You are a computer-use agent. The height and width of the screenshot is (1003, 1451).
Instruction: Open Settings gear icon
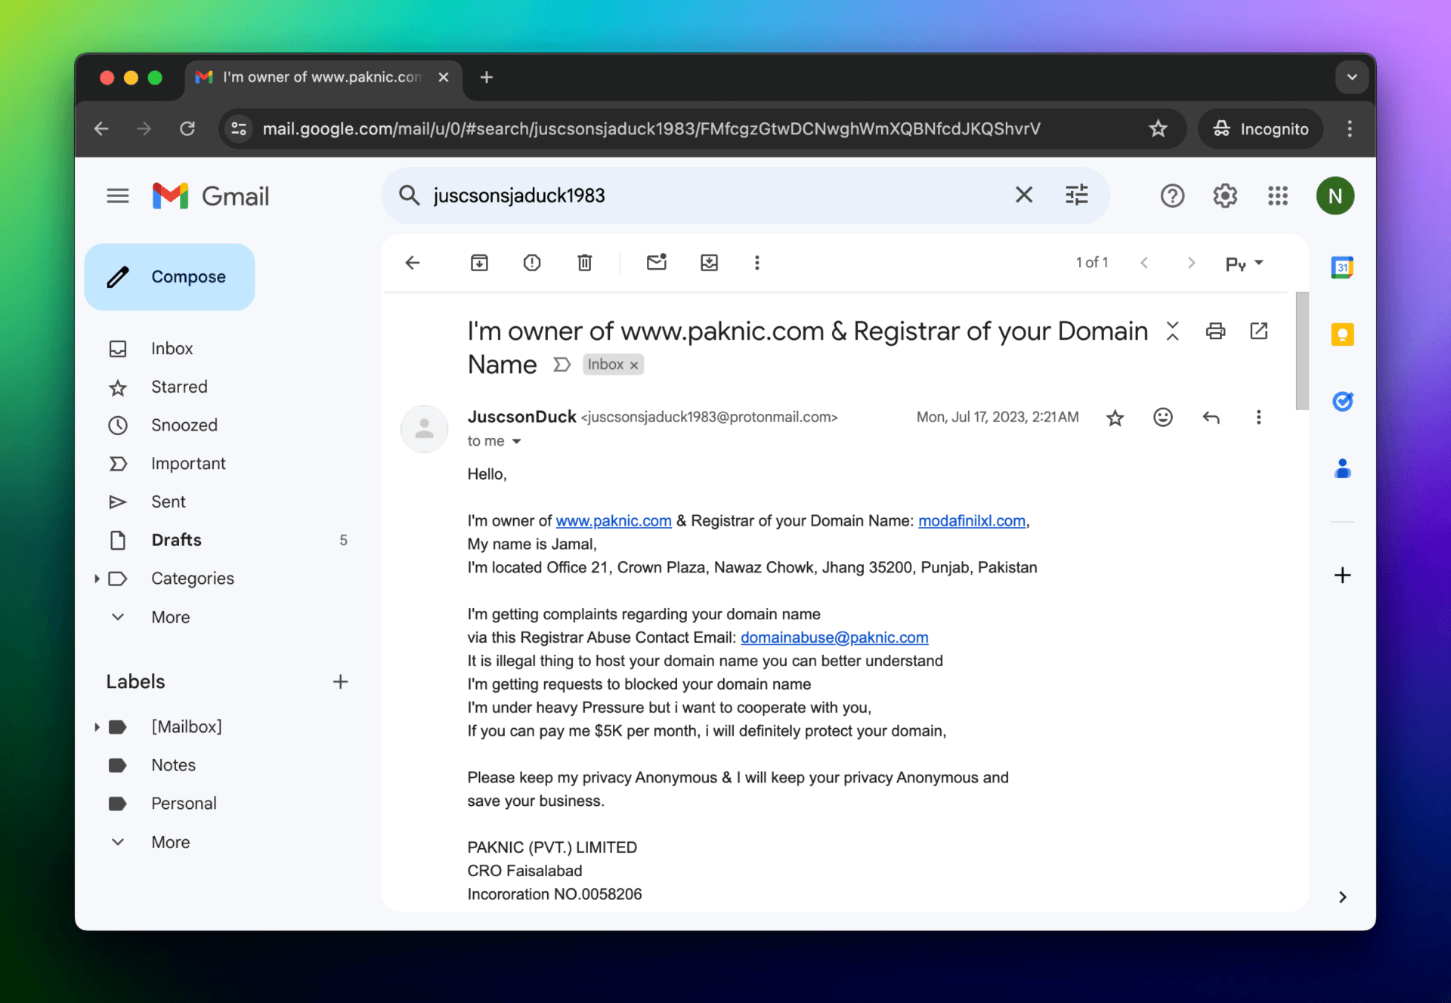tap(1225, 196)
